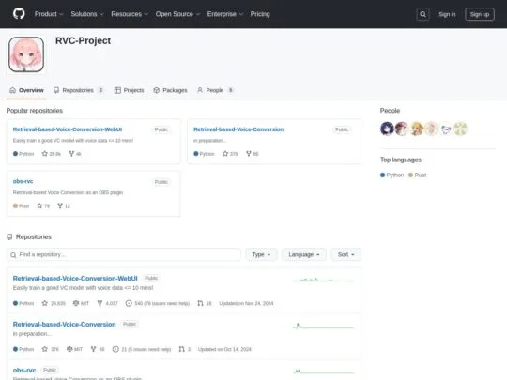Image resolution: width=507 pixels, height=380 pixels.
Task: Click fork count on pinned Retrieval-based-Voice-Conversion card
Action: pos(253,154)
